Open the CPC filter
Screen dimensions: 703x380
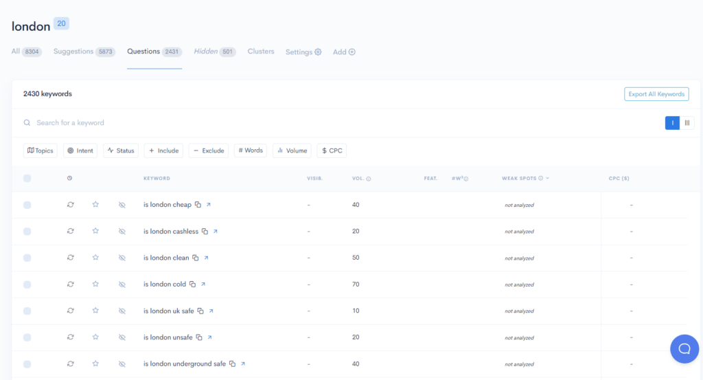332,150
